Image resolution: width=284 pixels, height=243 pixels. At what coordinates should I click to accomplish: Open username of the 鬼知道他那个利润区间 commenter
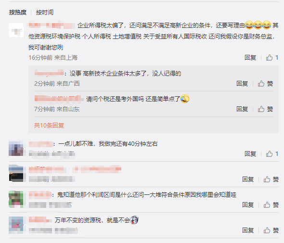(x=40, y=195)
